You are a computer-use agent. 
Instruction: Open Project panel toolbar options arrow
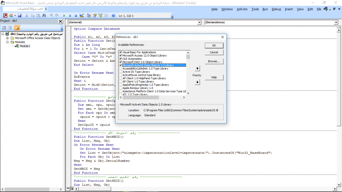(x=62, y=29)
